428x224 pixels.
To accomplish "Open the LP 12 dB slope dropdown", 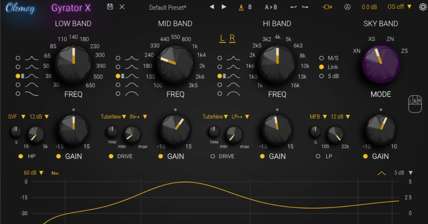I will [340, 117].
